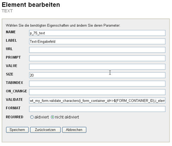The image size is (172, 146).
Task: Click the NAME input field
Action: point(97,33)
